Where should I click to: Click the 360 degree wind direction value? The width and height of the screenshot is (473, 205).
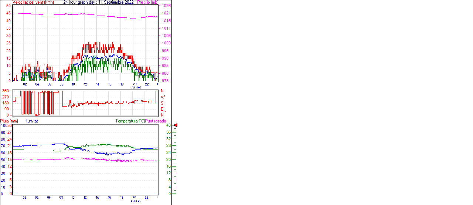[6, 91]
